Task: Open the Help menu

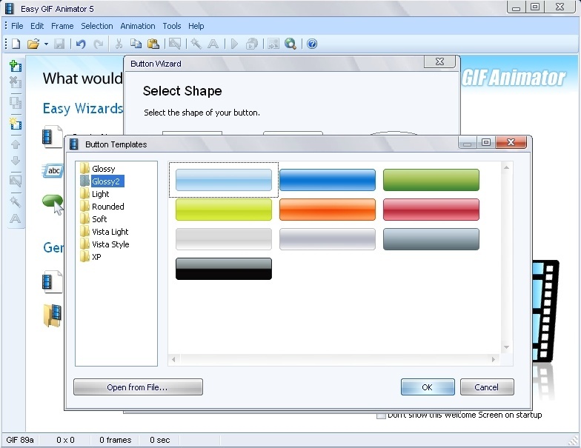Action: (196, 26)
